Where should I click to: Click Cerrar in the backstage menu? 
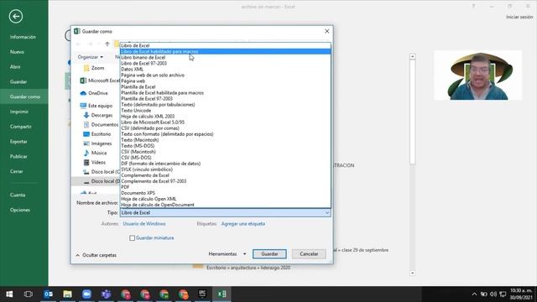pyautogui.click(x=16, y=171)
